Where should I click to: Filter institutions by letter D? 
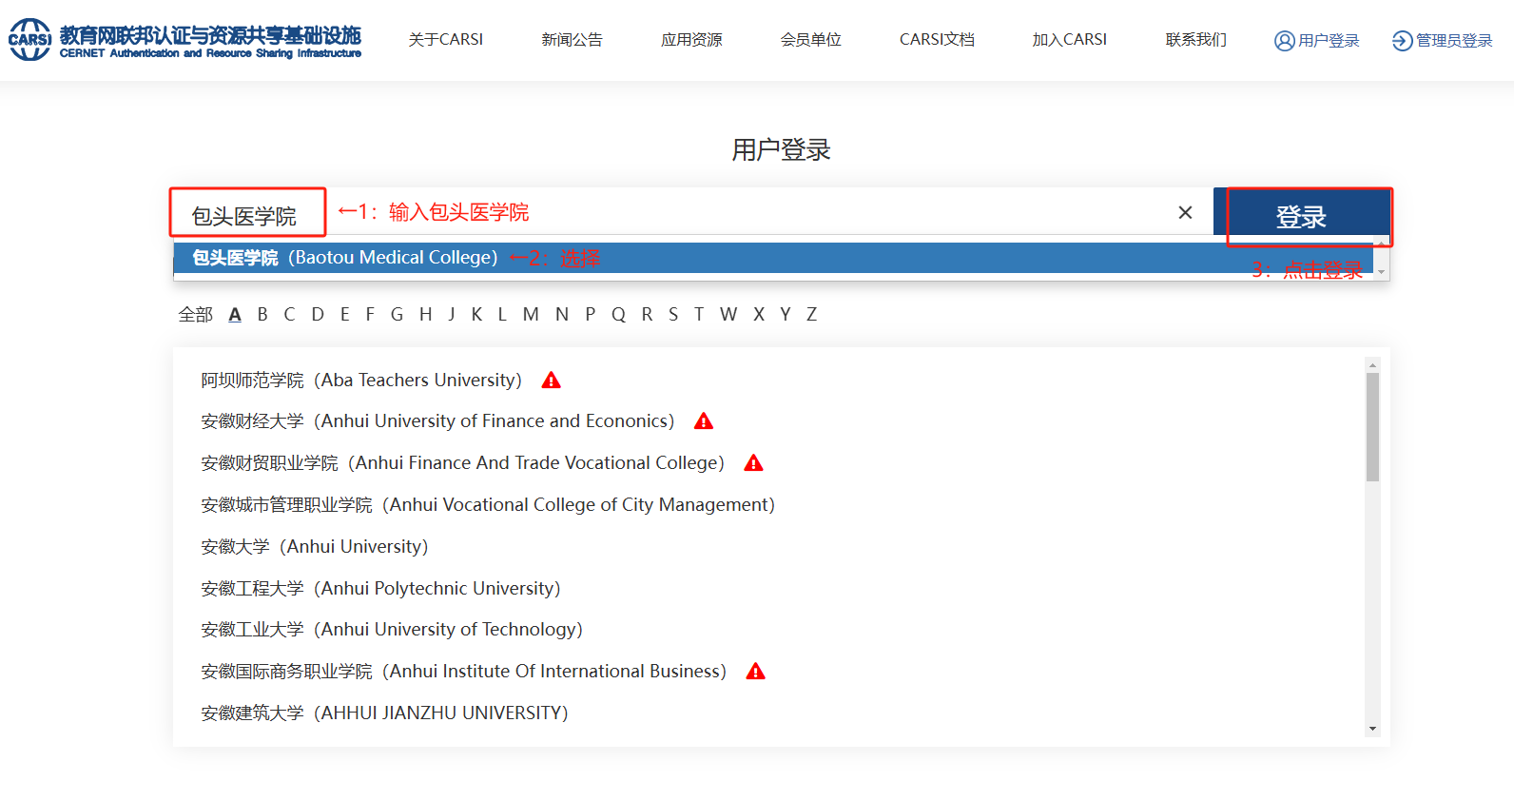[318, 315]
